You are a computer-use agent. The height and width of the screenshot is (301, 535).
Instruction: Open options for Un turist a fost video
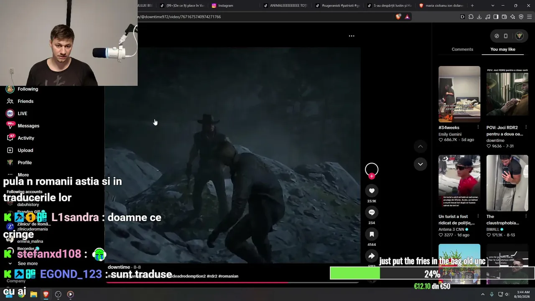tap(478, 216)
